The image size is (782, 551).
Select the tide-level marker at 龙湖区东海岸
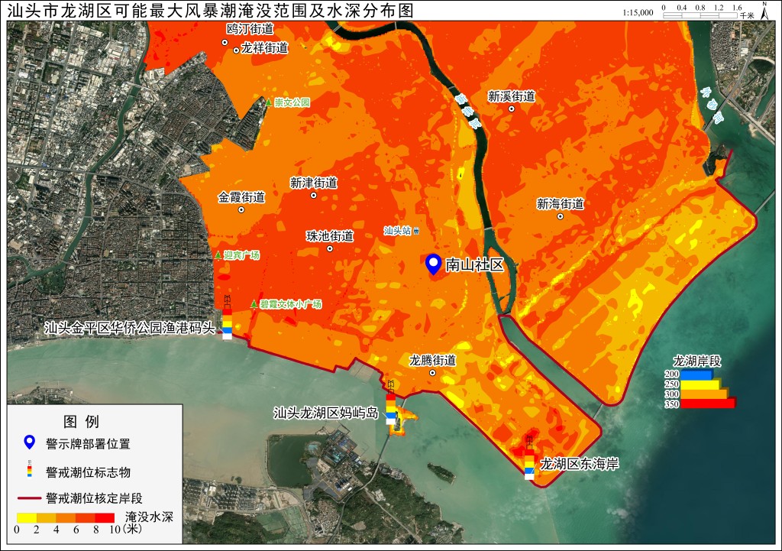click(x=529, y=458)
